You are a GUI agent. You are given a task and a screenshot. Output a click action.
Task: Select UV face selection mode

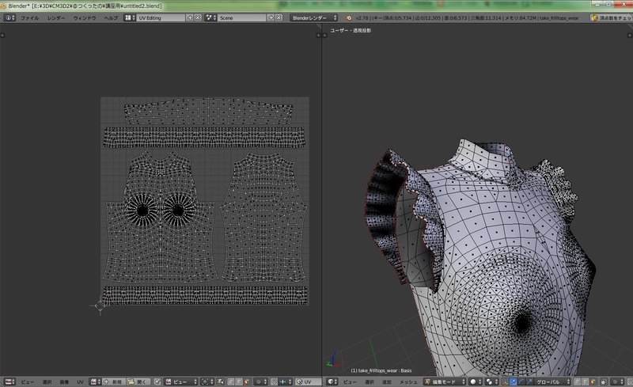click(245, 381)
